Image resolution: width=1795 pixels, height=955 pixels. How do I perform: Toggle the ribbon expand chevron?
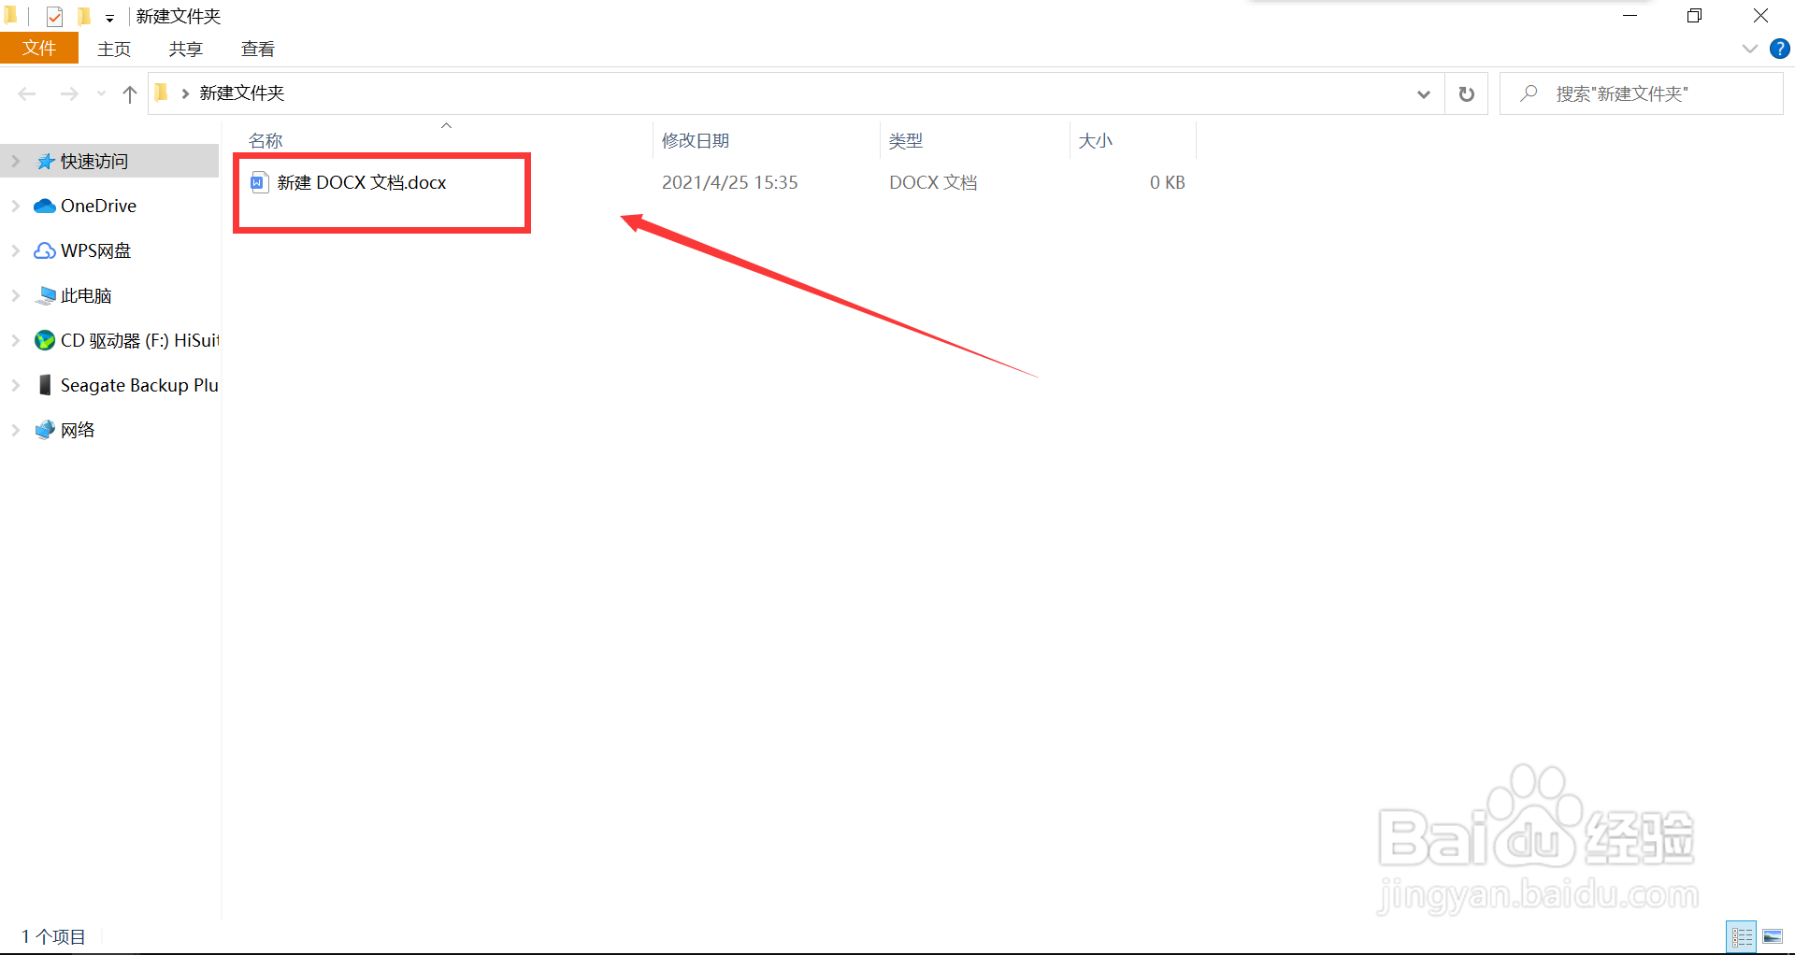pyautogui.click(x=1750, y=49)
